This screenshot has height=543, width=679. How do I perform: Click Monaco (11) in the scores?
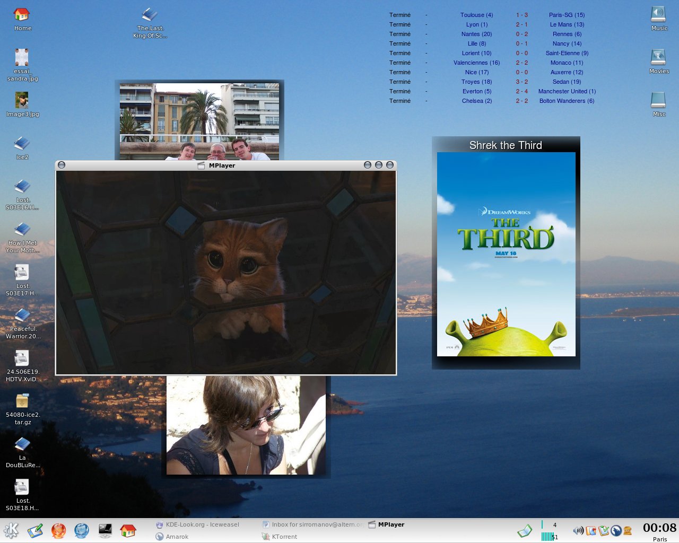[567, 63]
